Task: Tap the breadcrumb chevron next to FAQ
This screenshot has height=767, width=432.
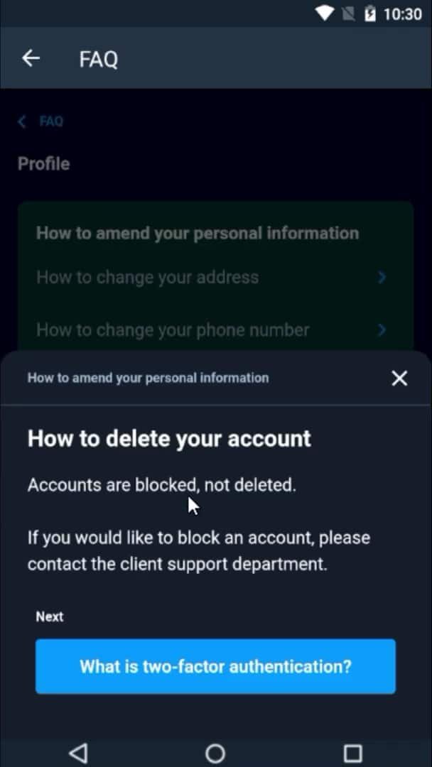Action: 21,121
